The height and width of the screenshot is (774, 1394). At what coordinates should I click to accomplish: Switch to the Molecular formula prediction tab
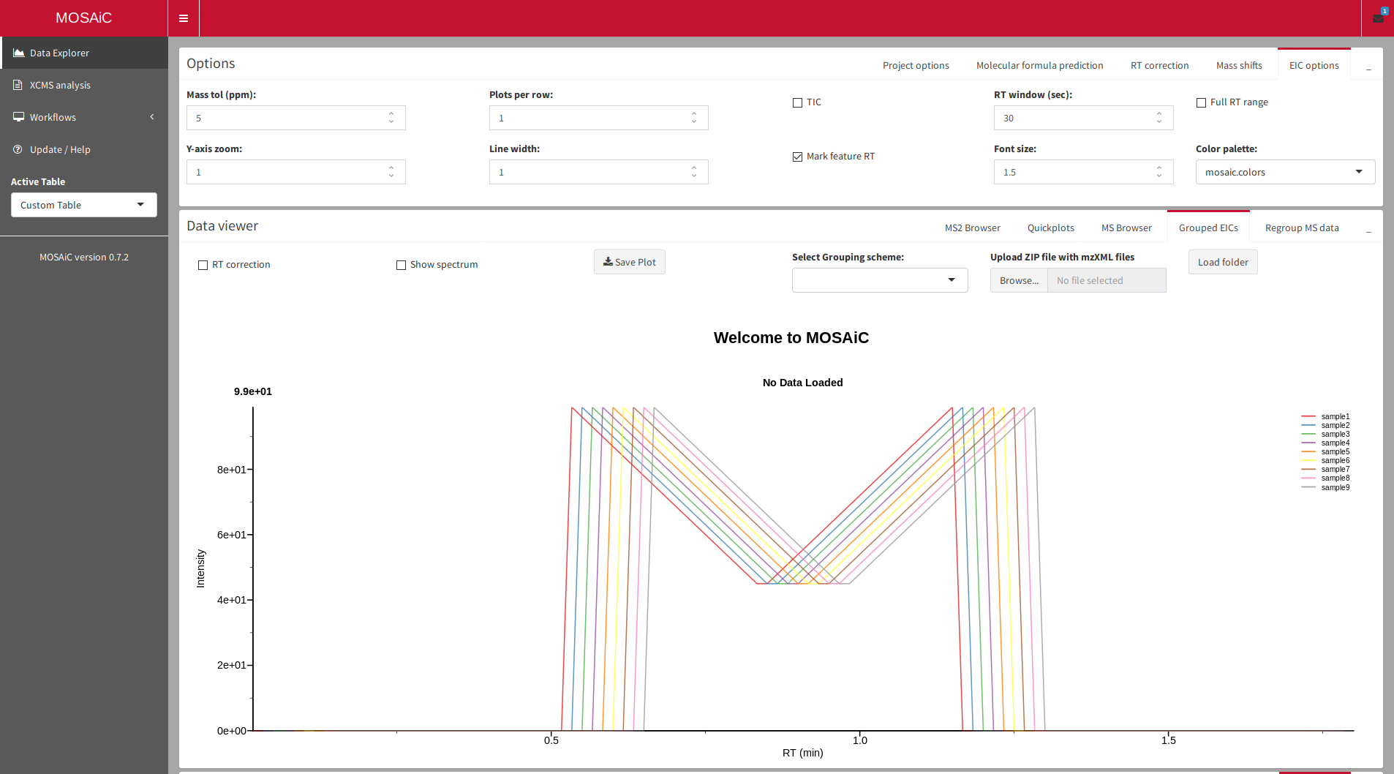(1039, 66)
